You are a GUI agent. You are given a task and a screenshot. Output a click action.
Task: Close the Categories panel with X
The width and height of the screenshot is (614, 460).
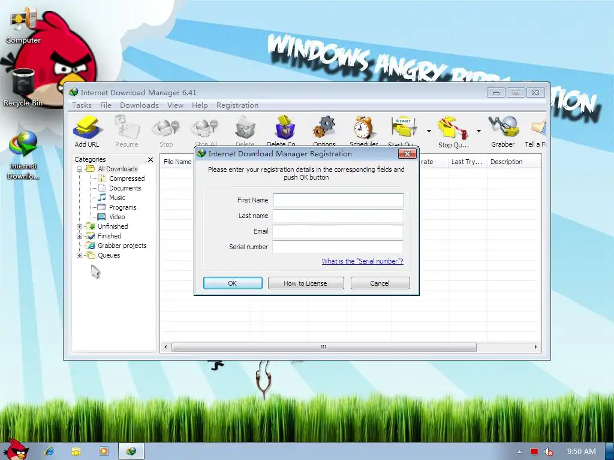coord(151,159)
